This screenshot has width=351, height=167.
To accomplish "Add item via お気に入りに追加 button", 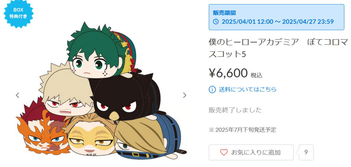I will [x=251, y=153].
